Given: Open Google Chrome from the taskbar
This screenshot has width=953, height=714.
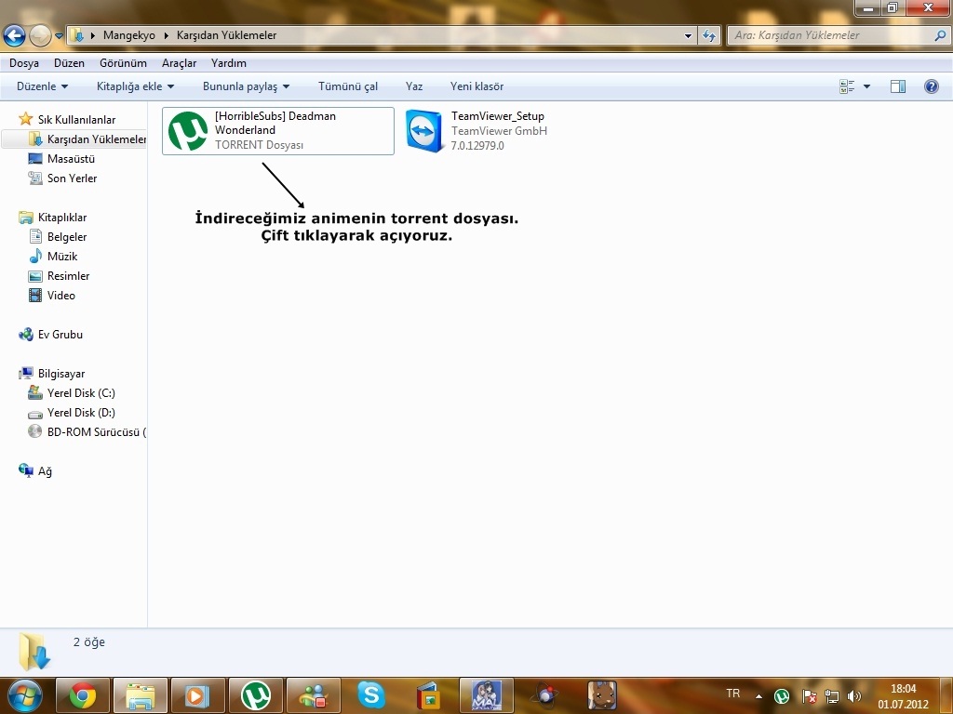Looking at the screenshot, I should pos(83,695).
